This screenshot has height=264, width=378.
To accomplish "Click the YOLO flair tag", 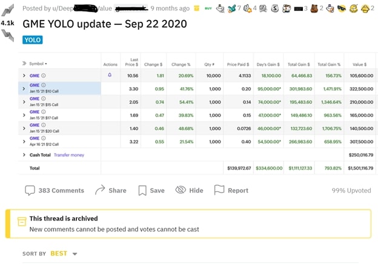I will click(33, 40).
